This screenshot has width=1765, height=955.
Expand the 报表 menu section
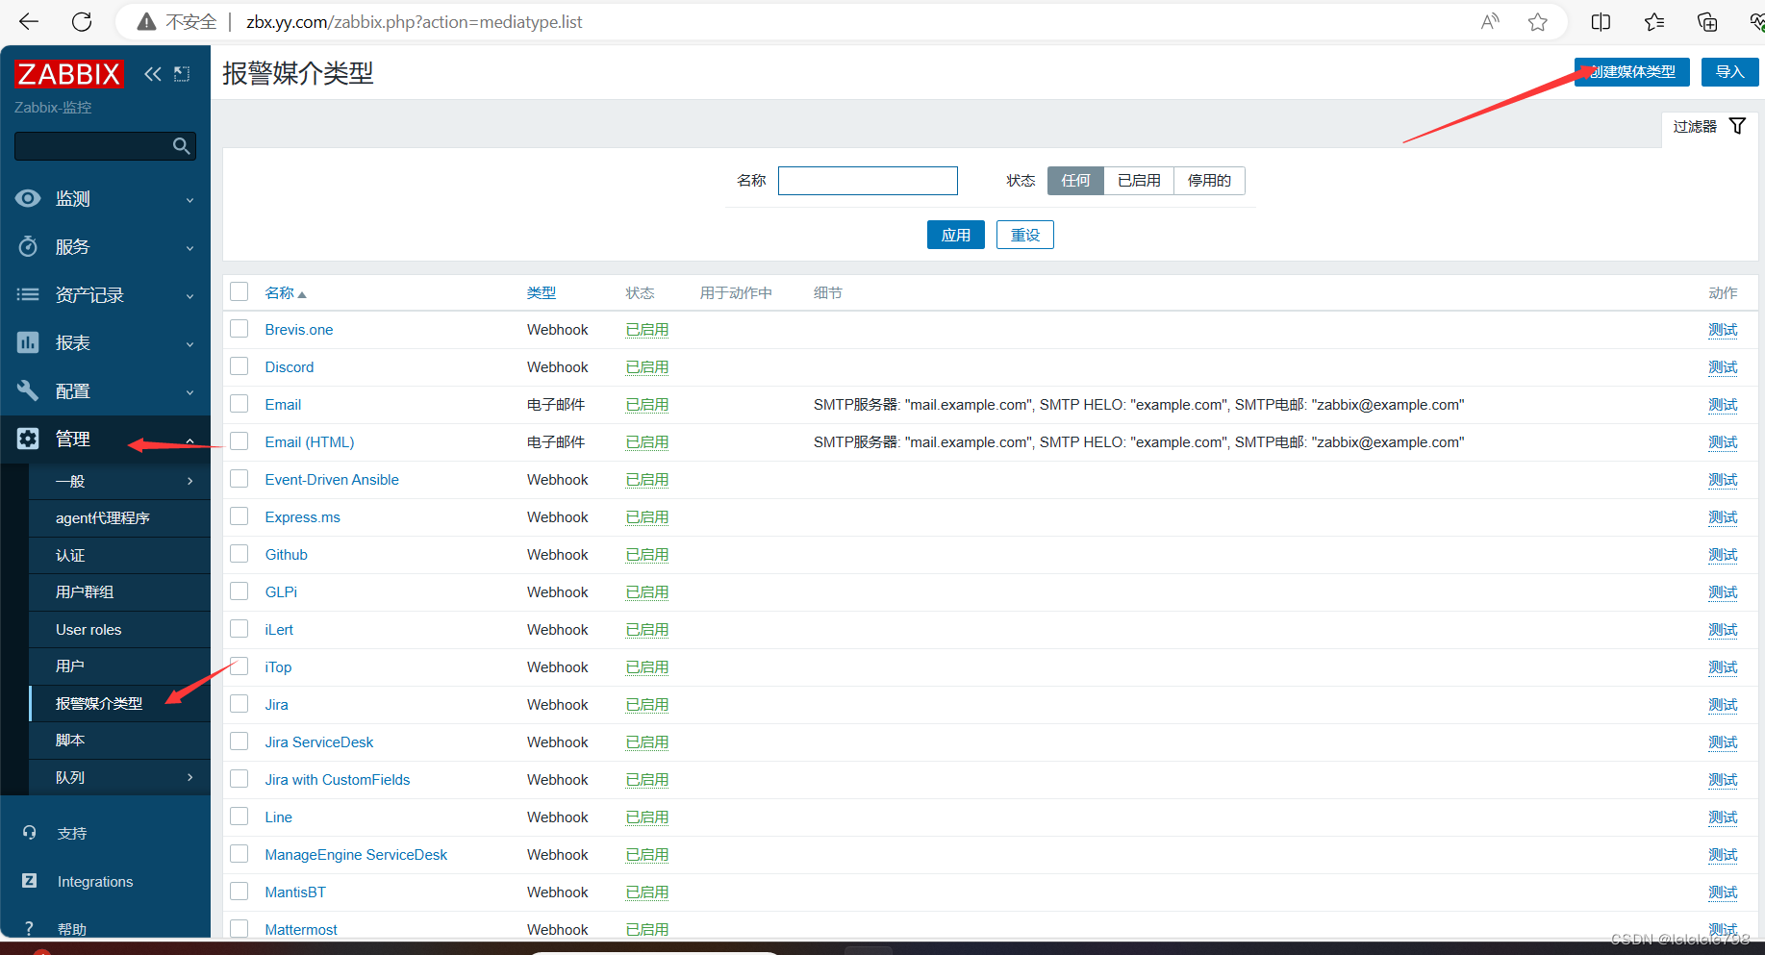(x=105, y=342)
